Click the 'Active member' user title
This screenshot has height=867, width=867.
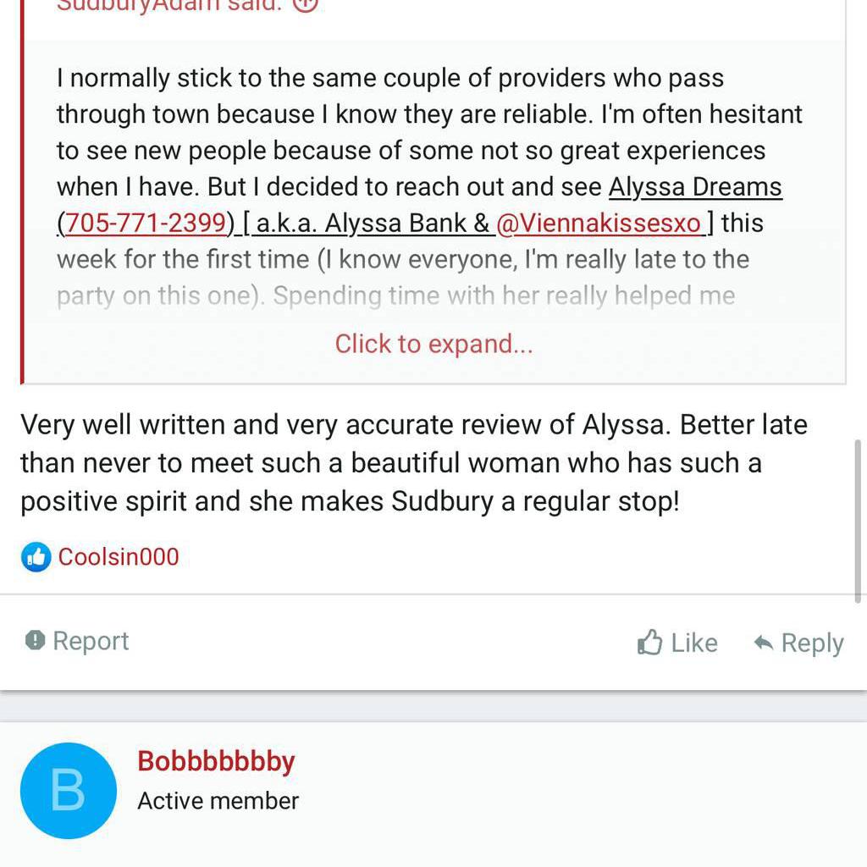pos(218,801)
